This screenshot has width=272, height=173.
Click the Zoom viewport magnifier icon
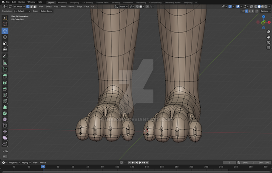point(269,31)
